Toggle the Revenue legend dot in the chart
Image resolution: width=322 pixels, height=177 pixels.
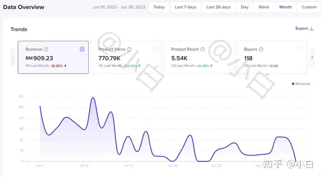click(x=293, y=84)
